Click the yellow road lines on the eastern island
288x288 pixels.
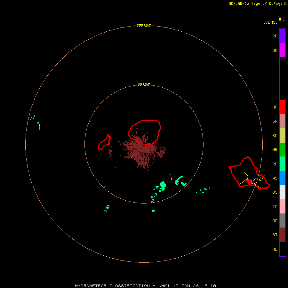(x=252, y=181)
